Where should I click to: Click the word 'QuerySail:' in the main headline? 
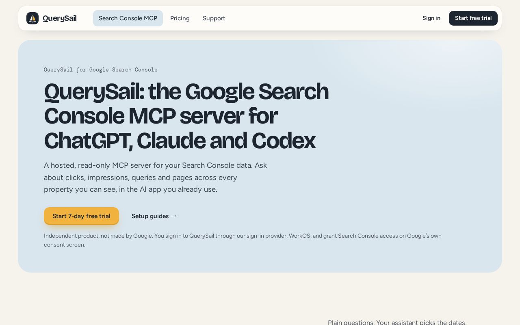(x=94, y=92)
